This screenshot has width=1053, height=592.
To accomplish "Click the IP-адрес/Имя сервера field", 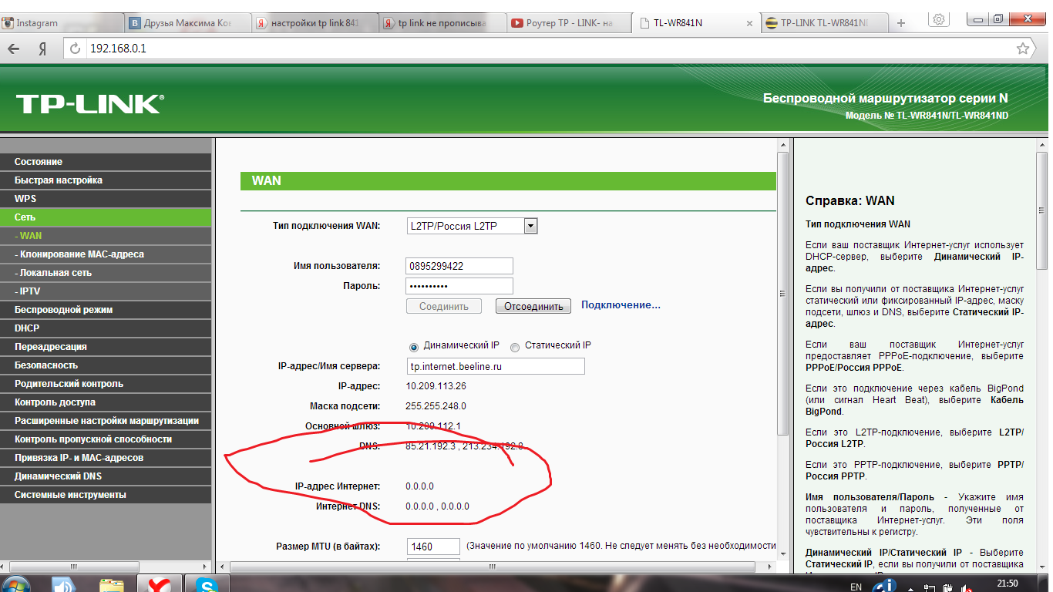I will pyautogui.click(x=496, y=366).
